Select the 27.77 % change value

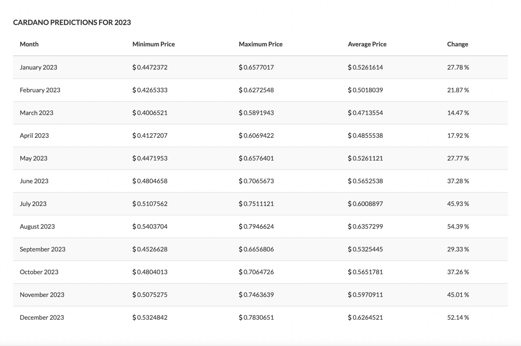(458, 158)
